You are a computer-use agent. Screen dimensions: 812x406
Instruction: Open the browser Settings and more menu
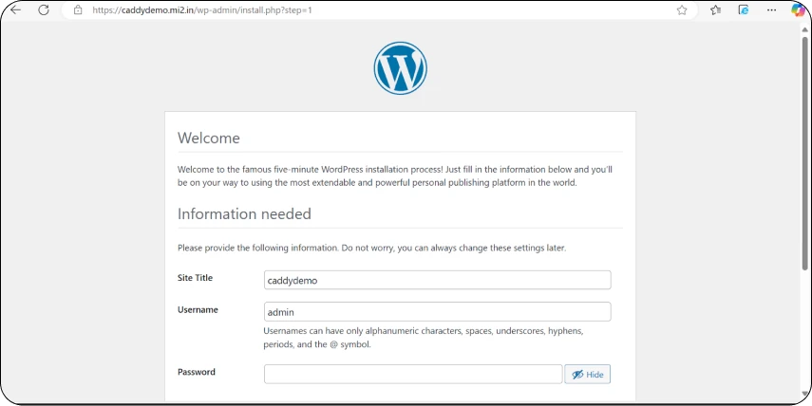[771, 9]
